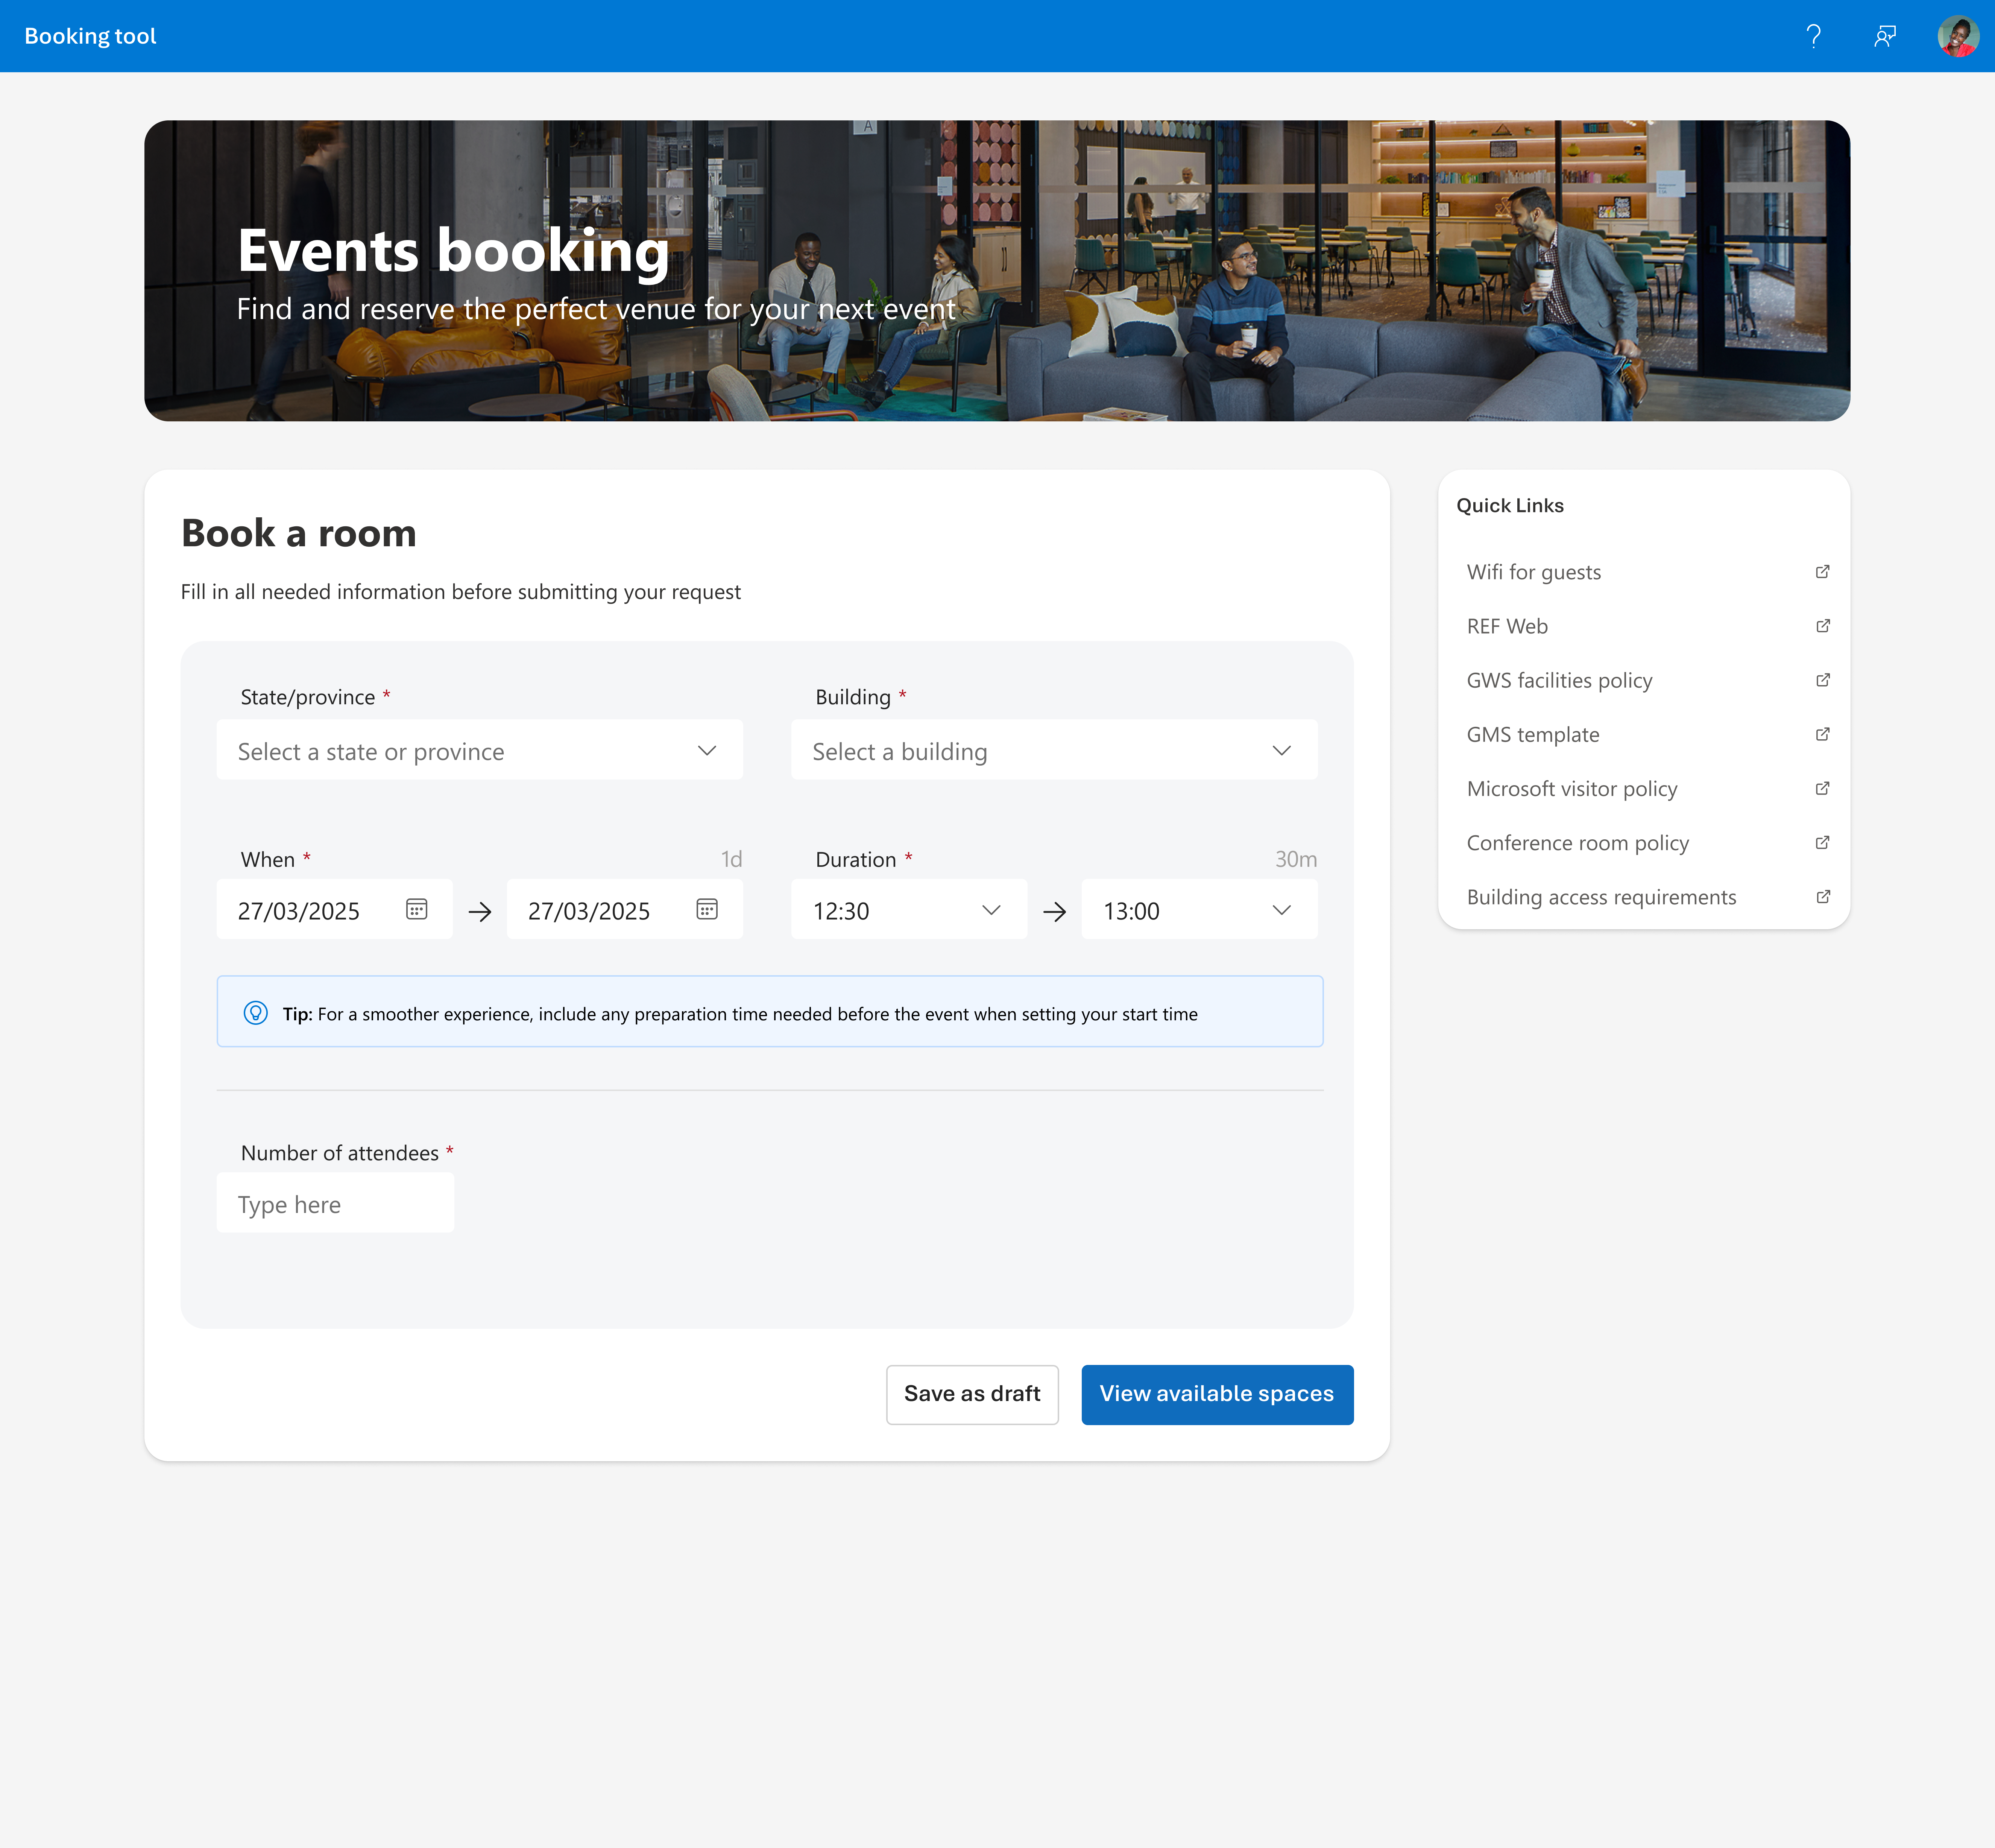Open the user profile avatar
The width and height of the screenshot is (1995, 1848).
pyautogui.click(x=1958, y=36)
